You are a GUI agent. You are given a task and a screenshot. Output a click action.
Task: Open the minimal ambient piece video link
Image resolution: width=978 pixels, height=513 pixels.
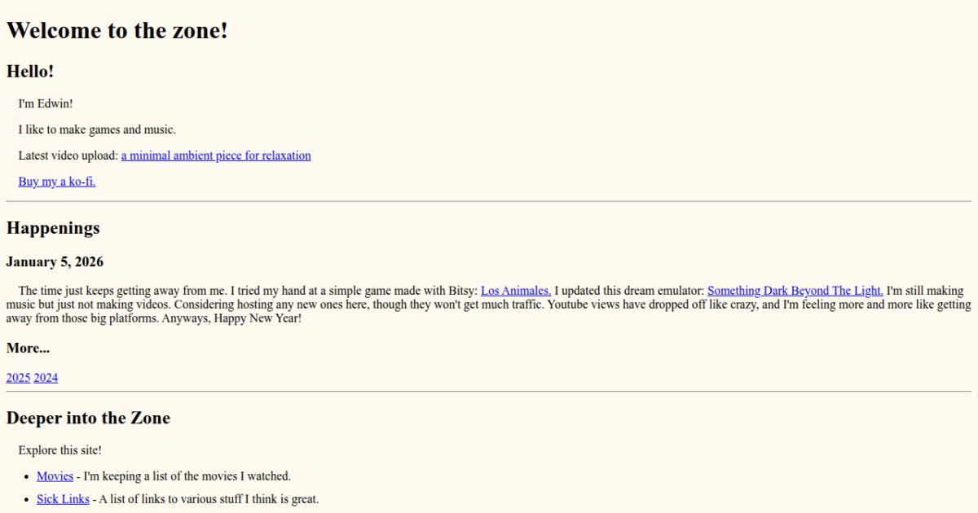(x=216, y=156)
